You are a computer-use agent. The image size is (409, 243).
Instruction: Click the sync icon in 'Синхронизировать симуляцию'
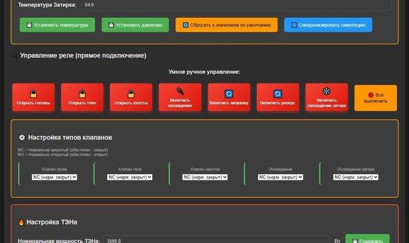(294, 25)
